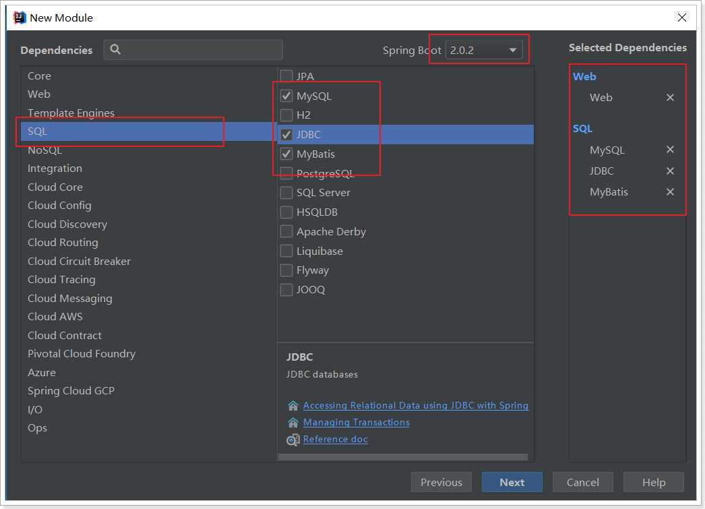This screenshot has width=705, height=509.
Task: Remove MySQL from selected dependencies
Action: coord(670,149)
